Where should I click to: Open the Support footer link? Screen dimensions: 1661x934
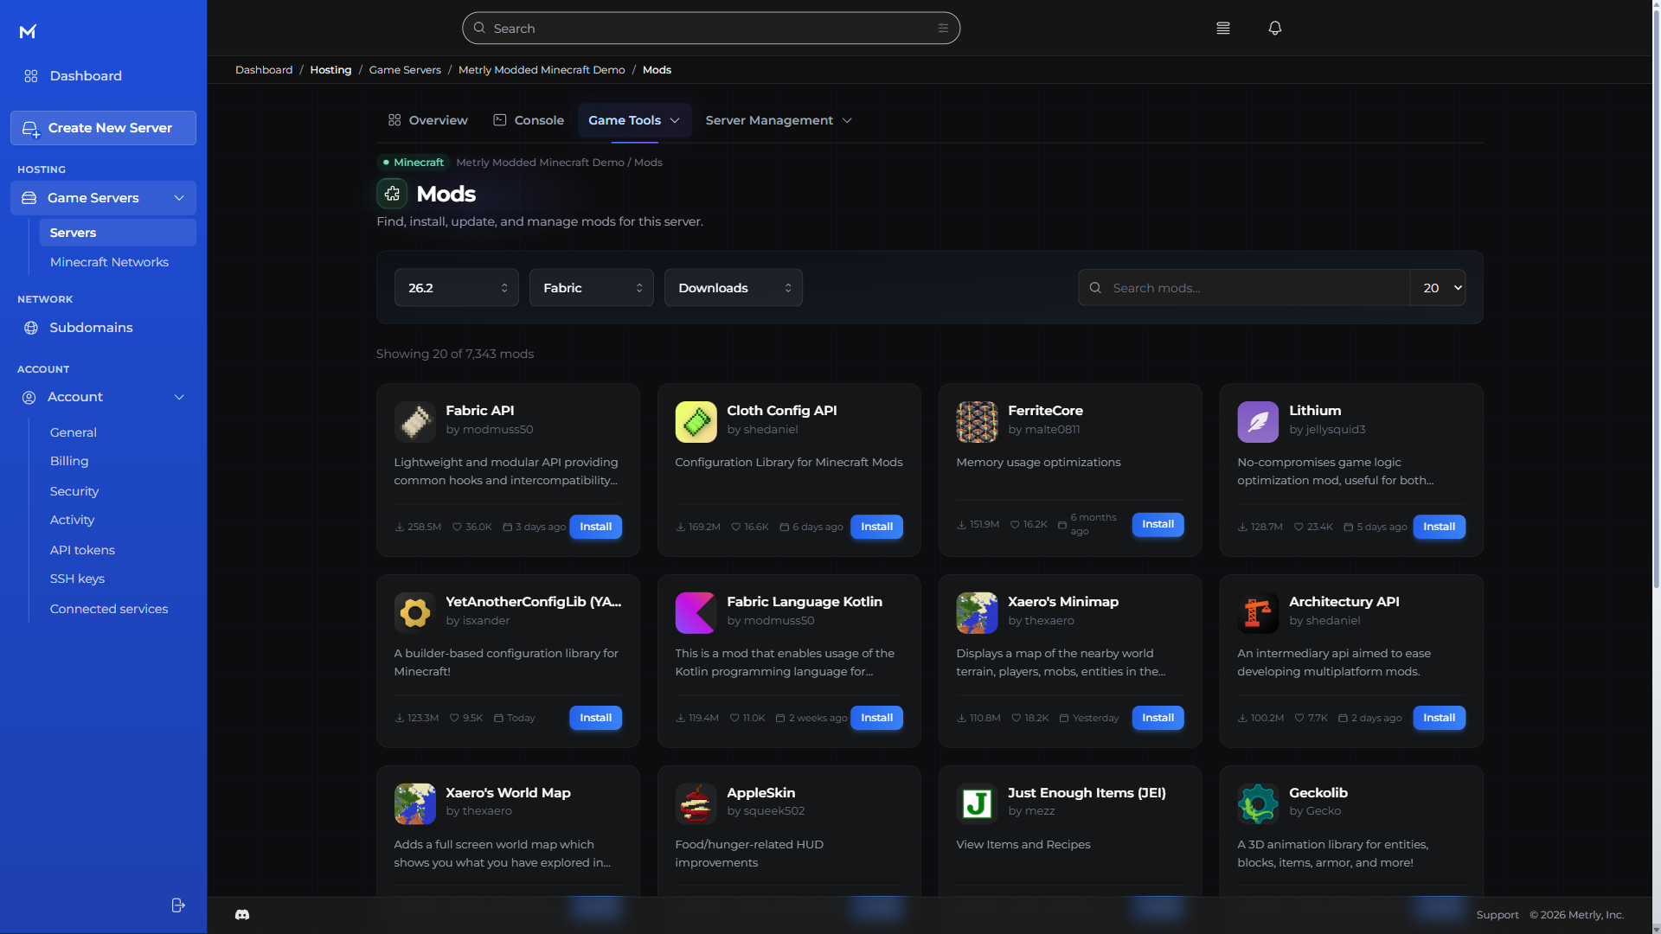point(1497,915)
